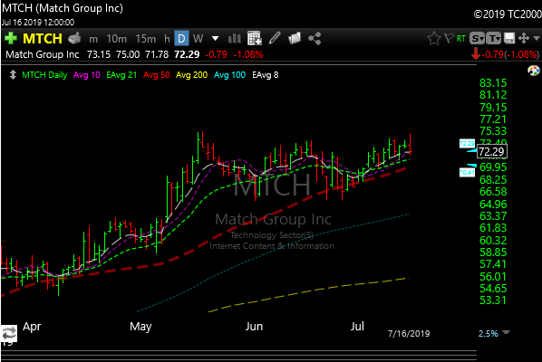Select the Weekly 'W' timeframe
Viewport: 542px width, 362px height.
click(198, 39)
